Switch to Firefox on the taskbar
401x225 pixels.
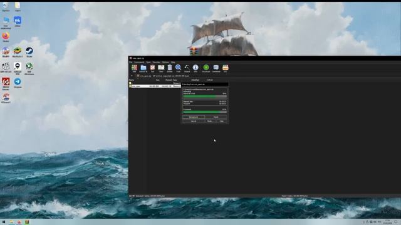pos(19,222)
